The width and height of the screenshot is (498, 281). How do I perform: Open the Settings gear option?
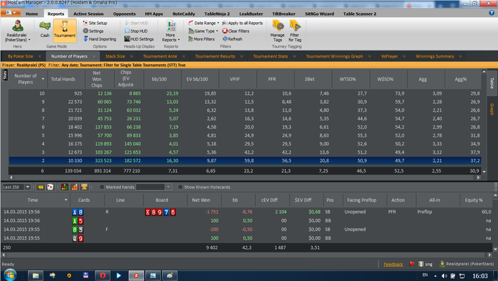(x=93, y=31)
